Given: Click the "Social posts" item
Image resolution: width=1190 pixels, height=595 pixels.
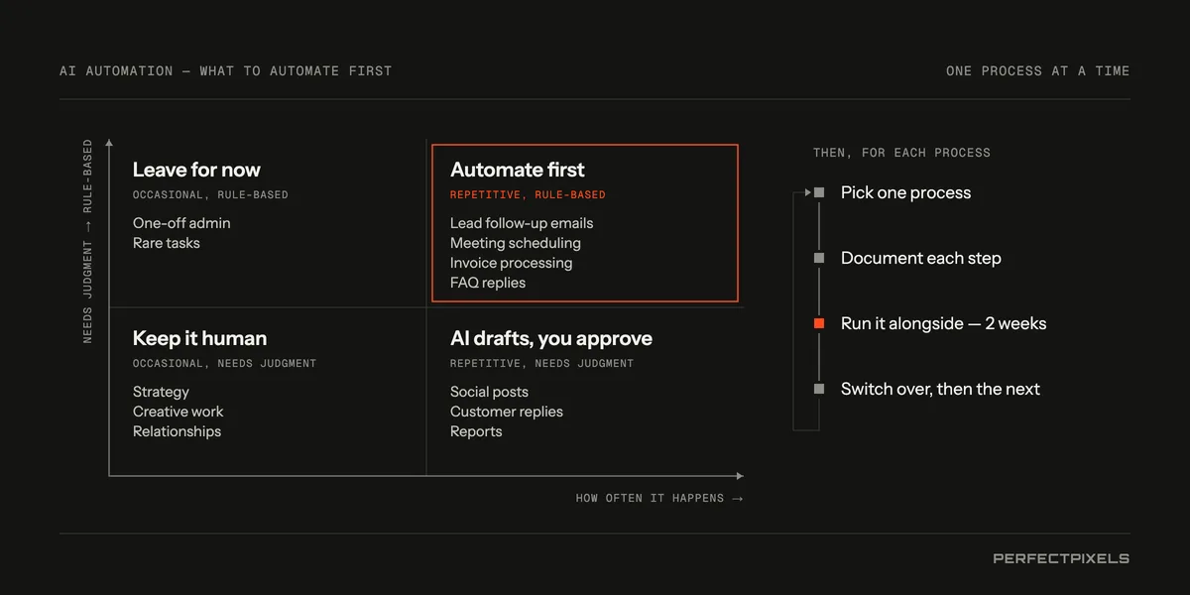Looking at the screenshot, I should (489, 392).
